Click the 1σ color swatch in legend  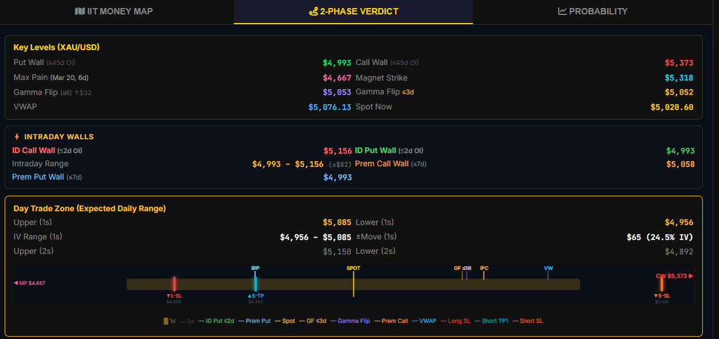(x=166, y=321)
